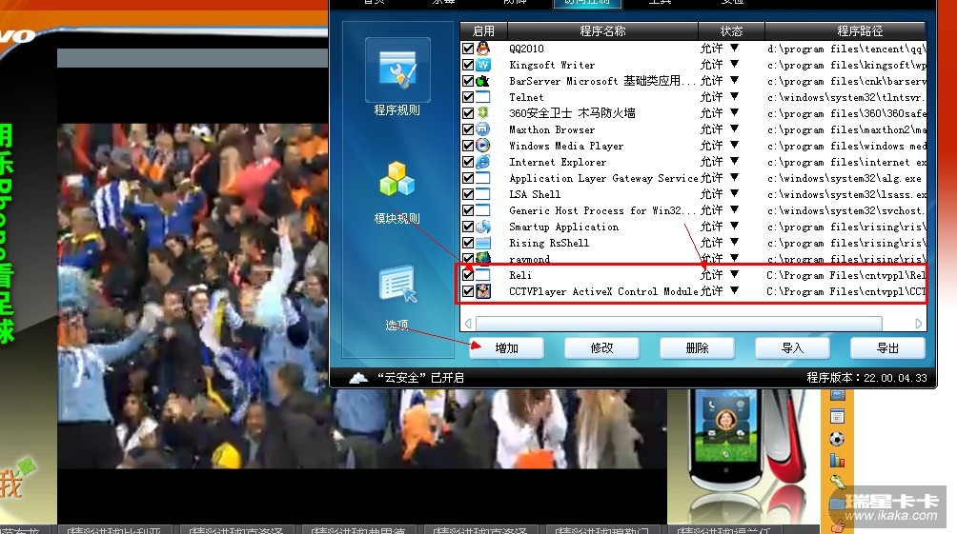The height and width of the screenshot is (534, 957).
Task: Click the Windows Media Player icon
Action: click(482, 145)
